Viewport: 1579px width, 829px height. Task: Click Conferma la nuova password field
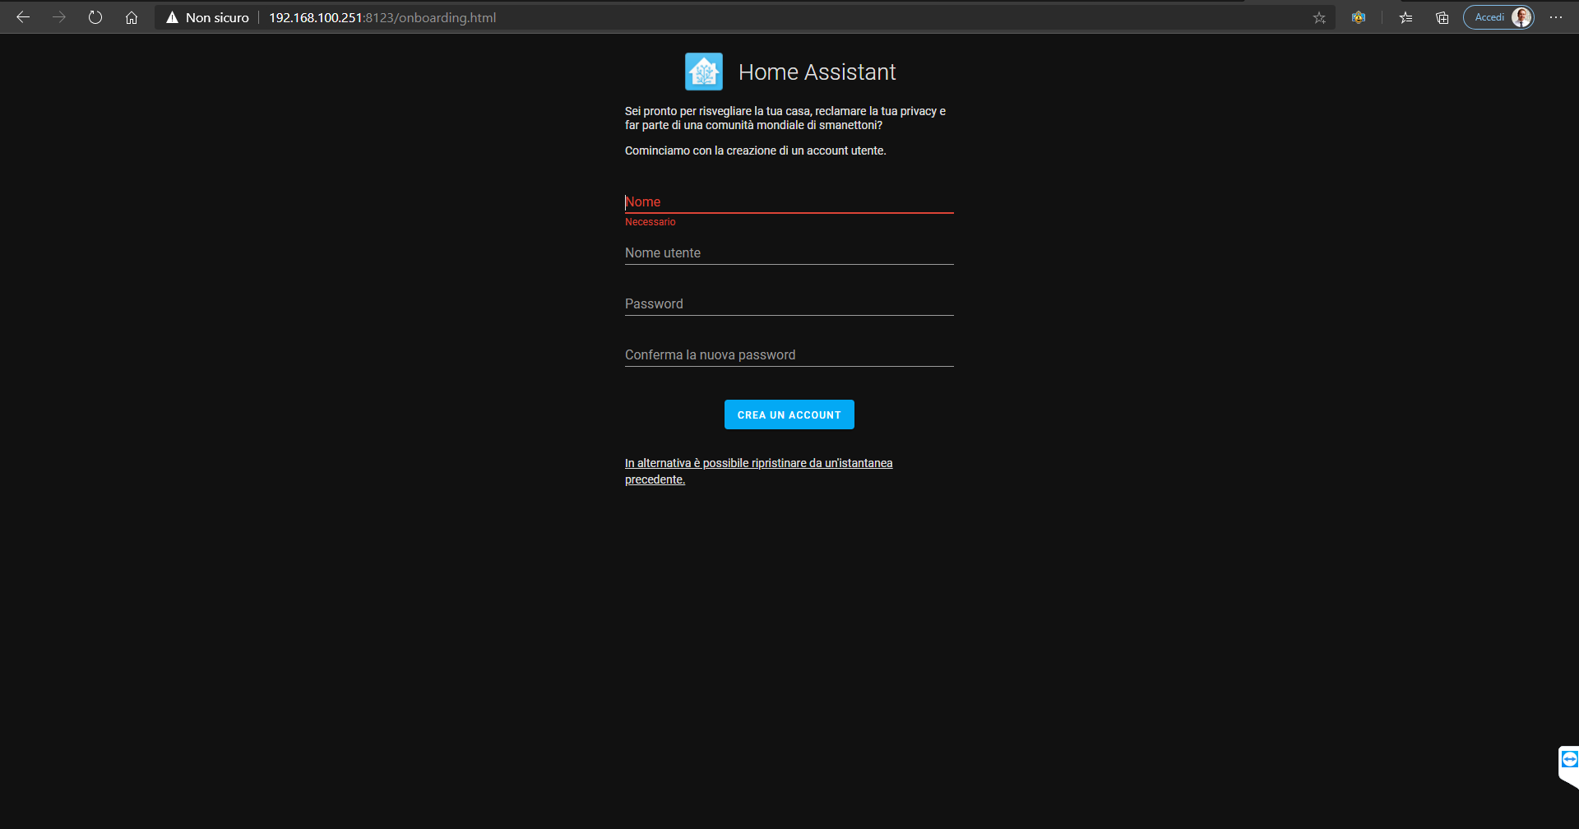point(789,354)
